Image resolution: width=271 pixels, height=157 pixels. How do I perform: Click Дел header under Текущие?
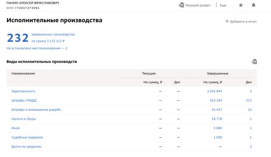click(177, 82)
